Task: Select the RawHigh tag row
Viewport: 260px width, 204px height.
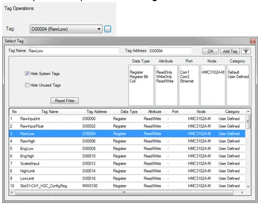Action: click(x=127, y=141)
